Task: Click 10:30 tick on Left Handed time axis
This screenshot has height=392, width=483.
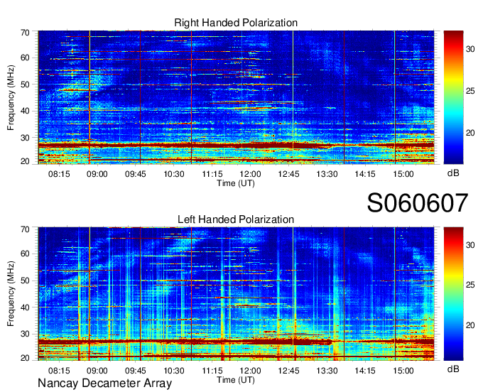Action: tap(174, 371)
